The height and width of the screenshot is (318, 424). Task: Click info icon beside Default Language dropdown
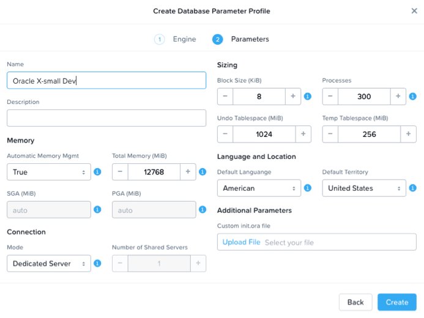pos(308,188)
